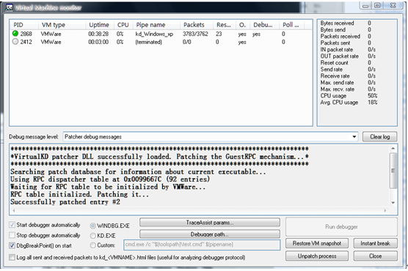Screen dimensions: 408x271
Task: Toggle Start debugger automatically checkbox
Action: [x=12, y=225]
